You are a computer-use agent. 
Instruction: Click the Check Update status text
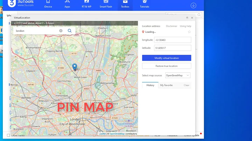point(191,135)
